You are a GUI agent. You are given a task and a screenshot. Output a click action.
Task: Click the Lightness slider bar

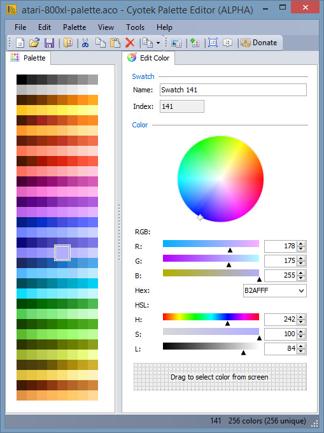coord(211,346)
